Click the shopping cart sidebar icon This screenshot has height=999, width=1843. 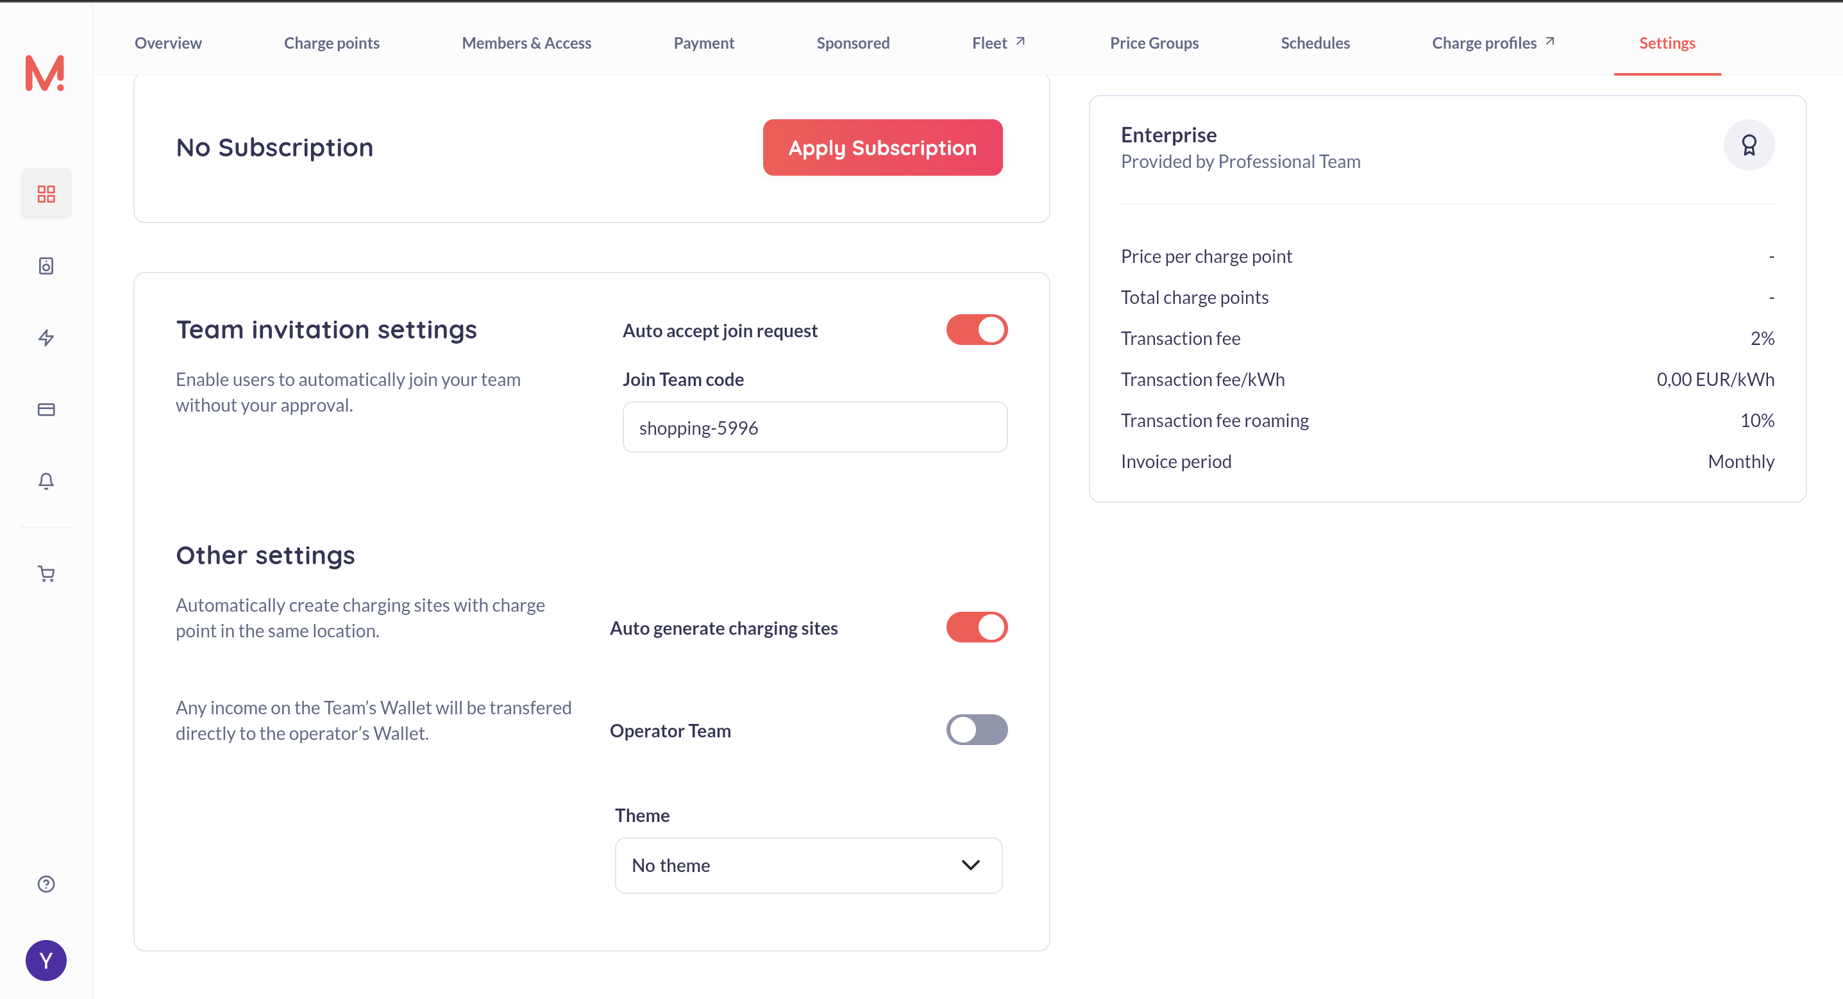coord(46,574)
